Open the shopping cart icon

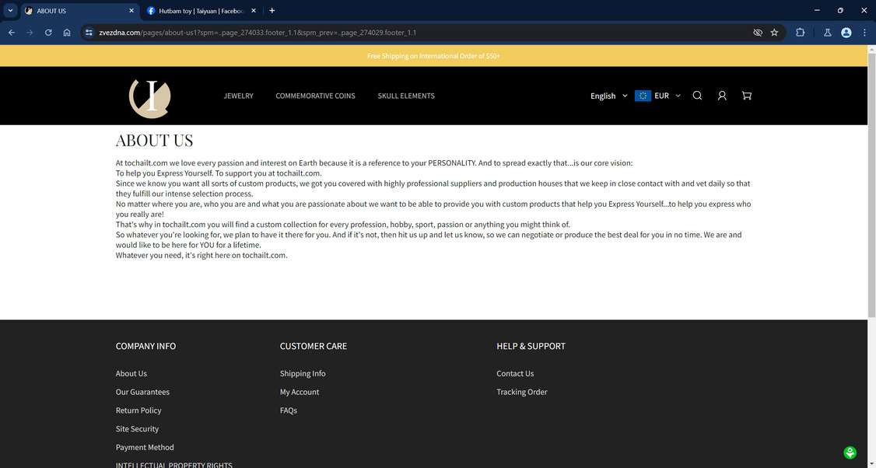tap(746, 96)
